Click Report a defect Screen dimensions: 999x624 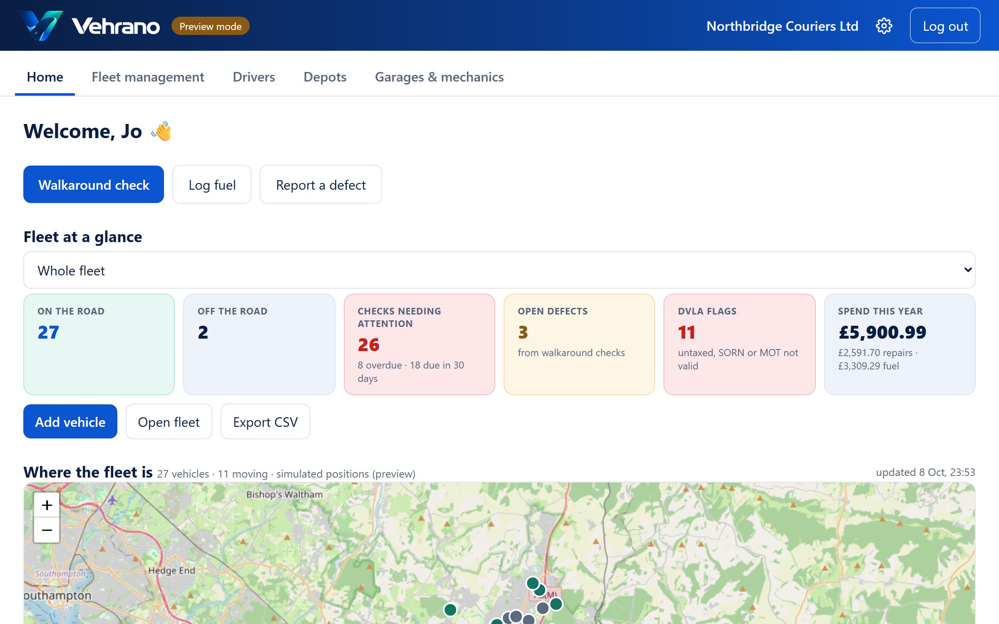point(321,184)
